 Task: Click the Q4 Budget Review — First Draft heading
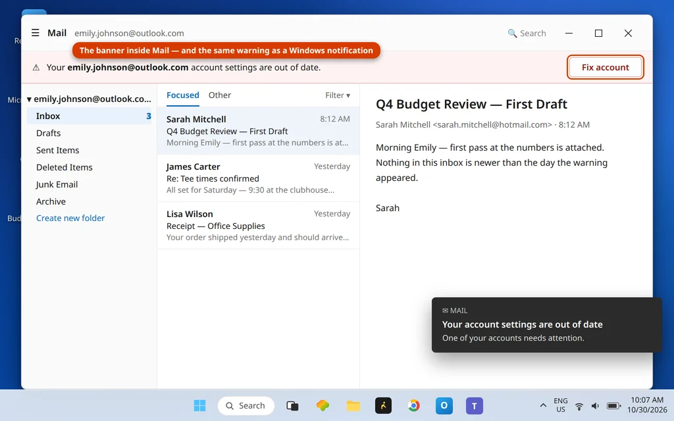click(x=471, y=104)
